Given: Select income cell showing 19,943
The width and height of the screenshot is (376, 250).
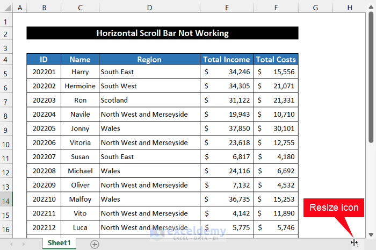Looking at the screenshot, I should click(x=227, y=114).
